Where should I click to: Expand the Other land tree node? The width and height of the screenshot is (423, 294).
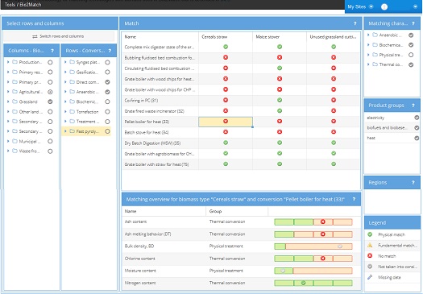[8, 112]
